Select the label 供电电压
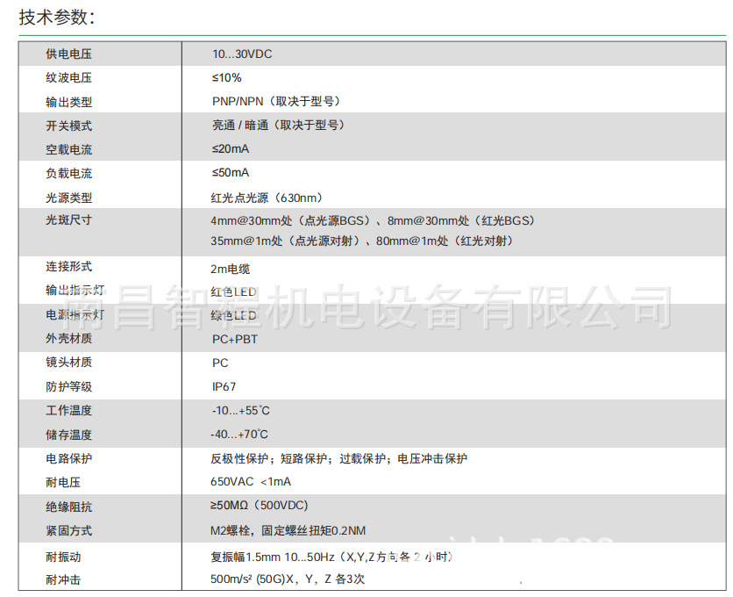 point(68,54)
